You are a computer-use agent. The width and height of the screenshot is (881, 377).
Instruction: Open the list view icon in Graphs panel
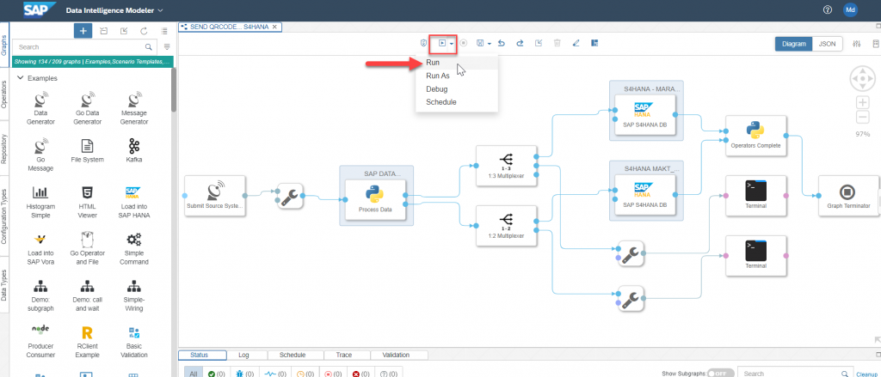tap(164, 31)
